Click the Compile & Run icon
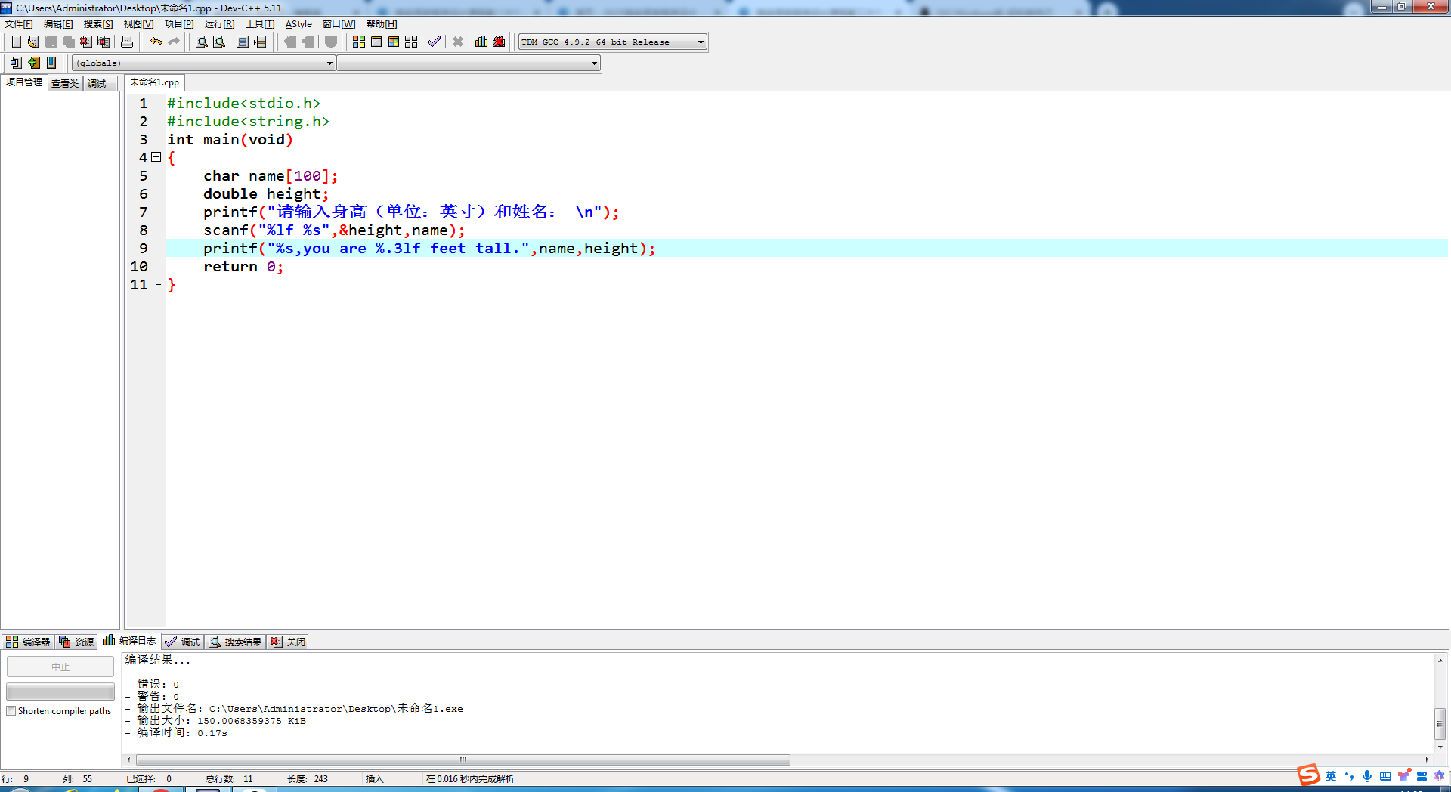 394,42
